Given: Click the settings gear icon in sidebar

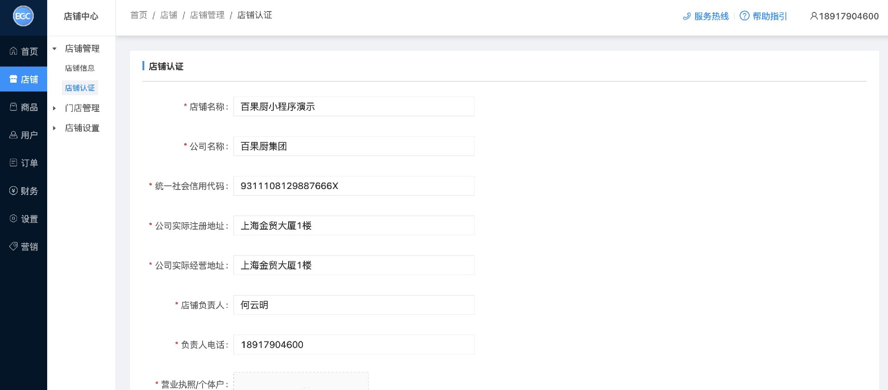Looking at the screenshot, I should coord(13,219).
